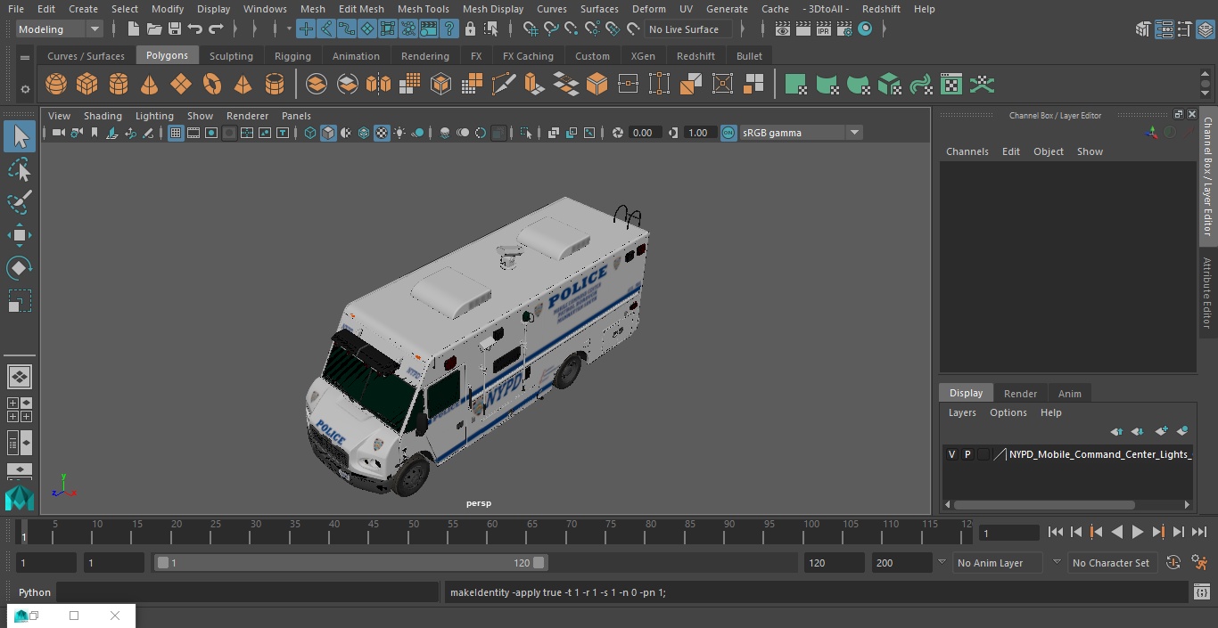Activate the Move tool in toolbox
1218x628 pixels.
20,235
